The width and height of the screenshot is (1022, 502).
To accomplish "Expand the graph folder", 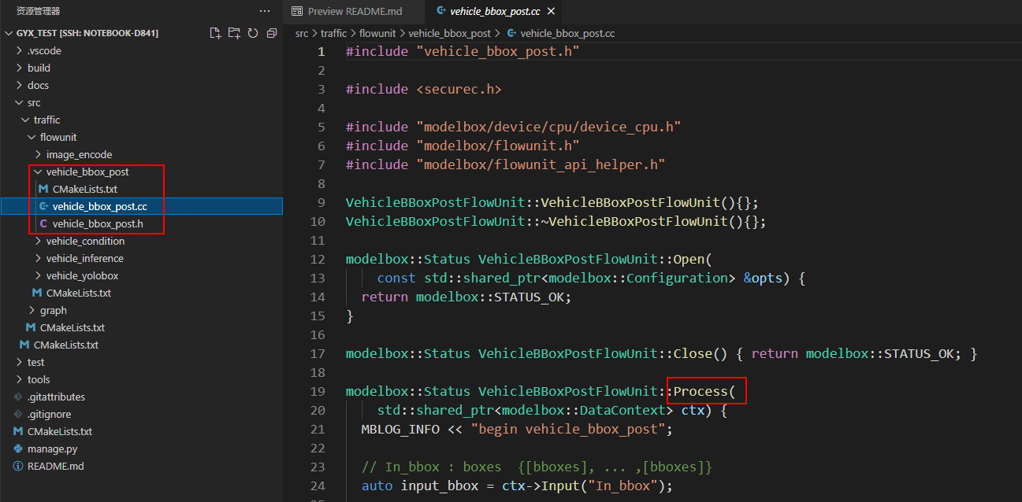I will (x=142, y=311).
